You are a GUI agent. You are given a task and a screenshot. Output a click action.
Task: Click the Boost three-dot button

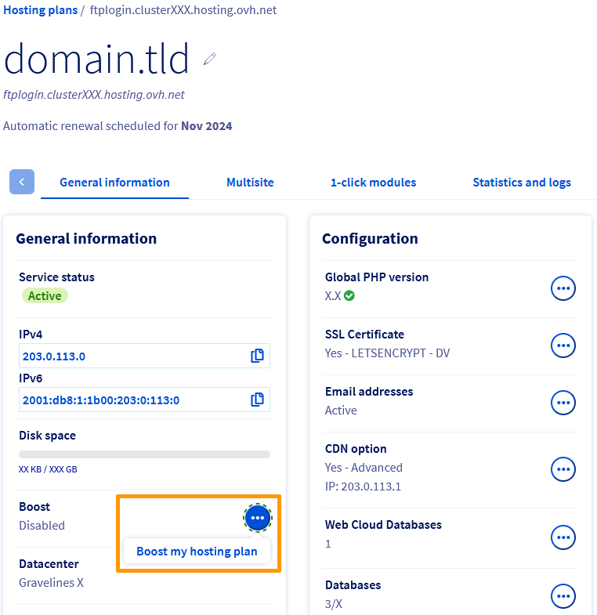pos(258,518)
